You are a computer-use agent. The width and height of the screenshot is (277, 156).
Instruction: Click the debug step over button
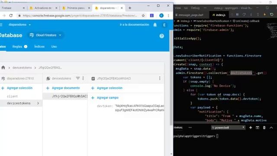(244, 15)
